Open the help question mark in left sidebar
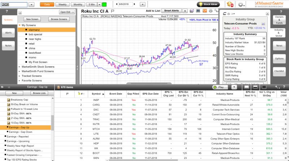289x161 pixels. click(7, 12)
